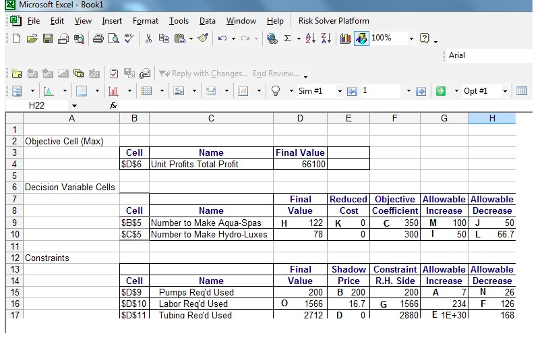546x340 pixels.
Task: Click the Format Painter brush icon
Action: [x=203, y=38]
